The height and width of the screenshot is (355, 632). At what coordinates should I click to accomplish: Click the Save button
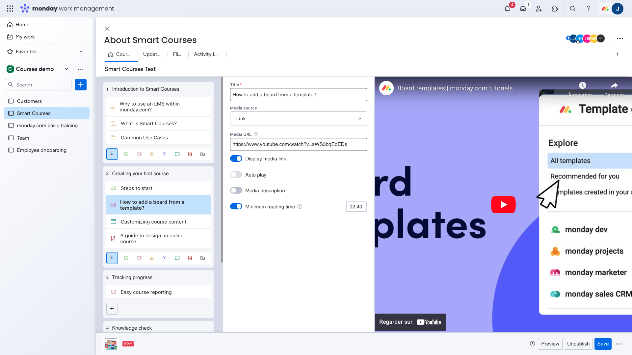603,344
